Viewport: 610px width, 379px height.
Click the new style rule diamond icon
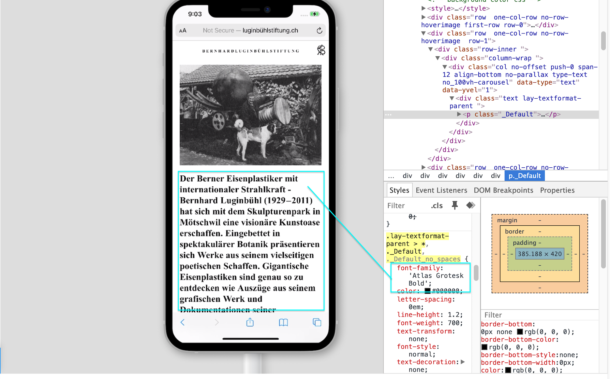click(x=470, y=205)
